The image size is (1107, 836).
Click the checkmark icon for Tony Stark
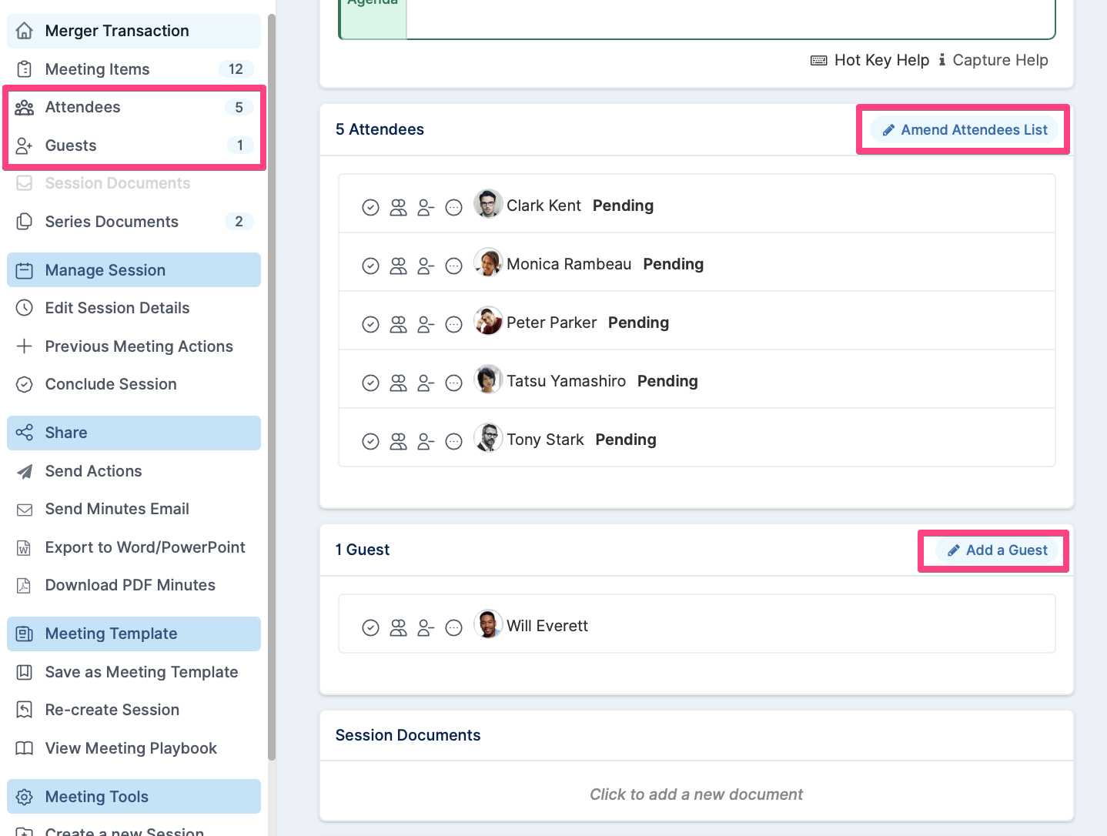[371, 441]
